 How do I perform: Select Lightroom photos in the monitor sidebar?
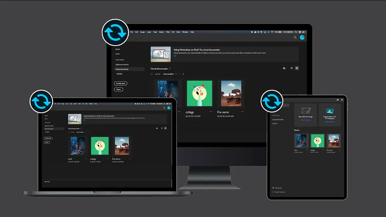pyautogui.click(x=122, y=64)
